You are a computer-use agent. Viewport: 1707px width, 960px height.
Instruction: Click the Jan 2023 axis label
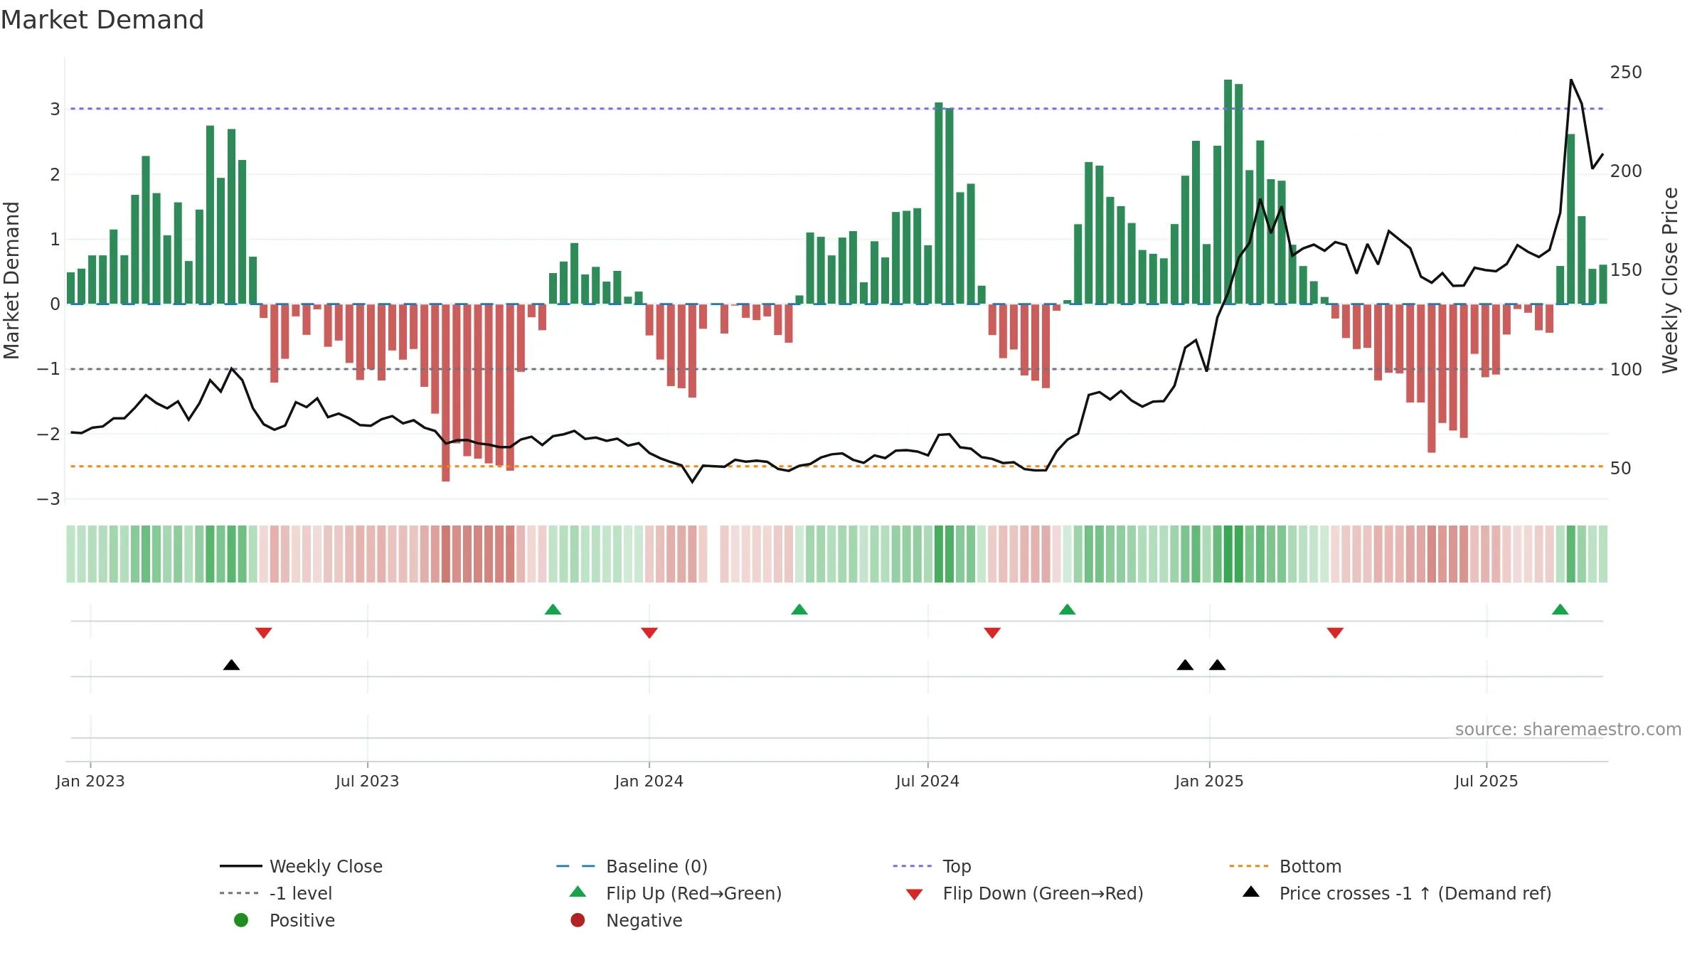click(x=90, y=781)
